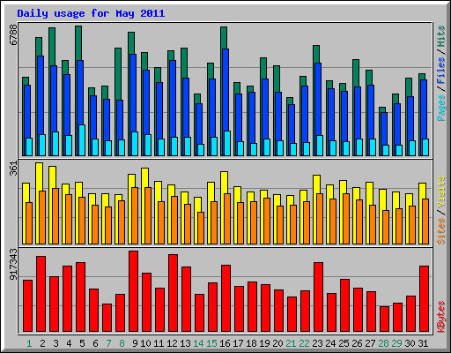451x353 pixels.
Task: Click the 361 axis value
Action: point(13,169)
